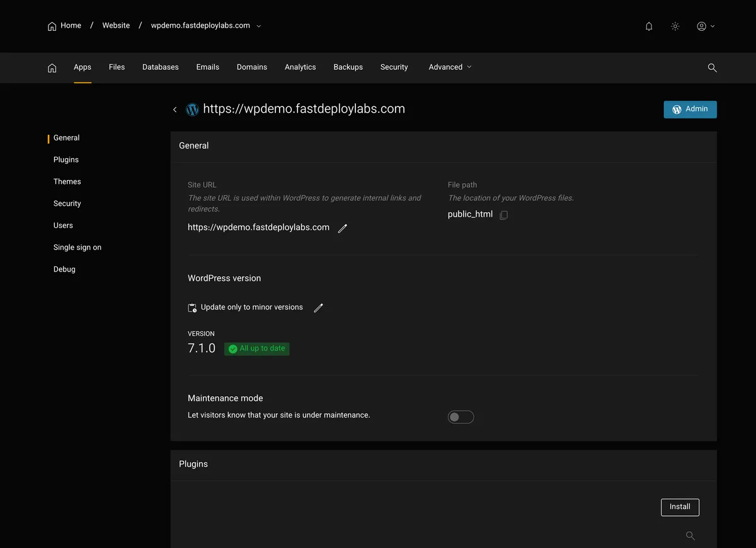
Task: Click the home icon in navigation bar
Action: [52, 67]
